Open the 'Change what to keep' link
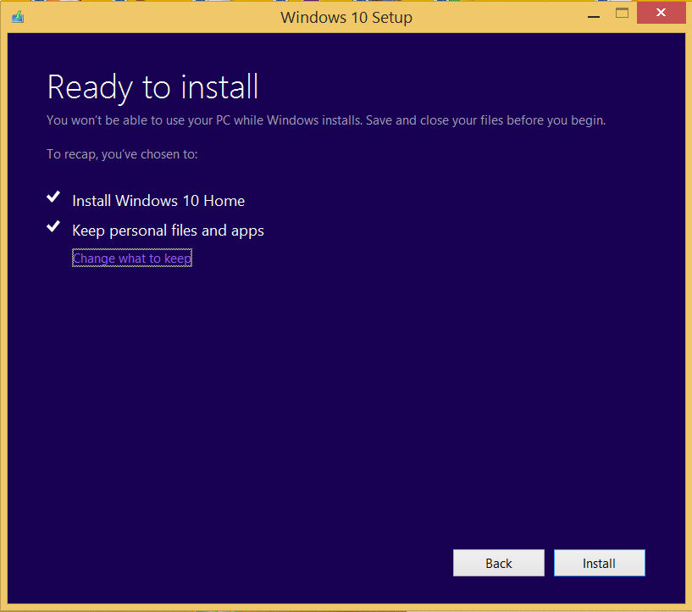Image resolution: width=692 pixels, height=612 pixels. pyautogui.click(x=132, y=259)
